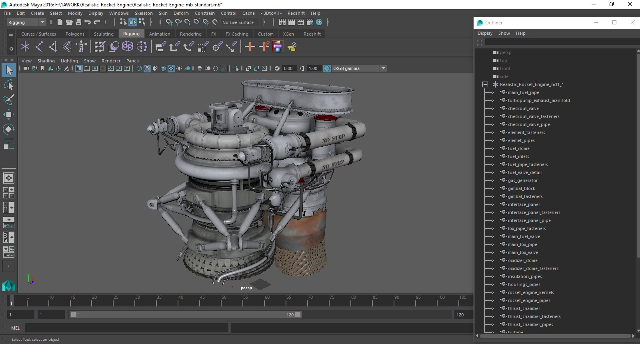The width and height of the screenshot is (640, 344).
Task: Undo the last action in the status line
Action: pyautogui.click(x=87, y=22)
